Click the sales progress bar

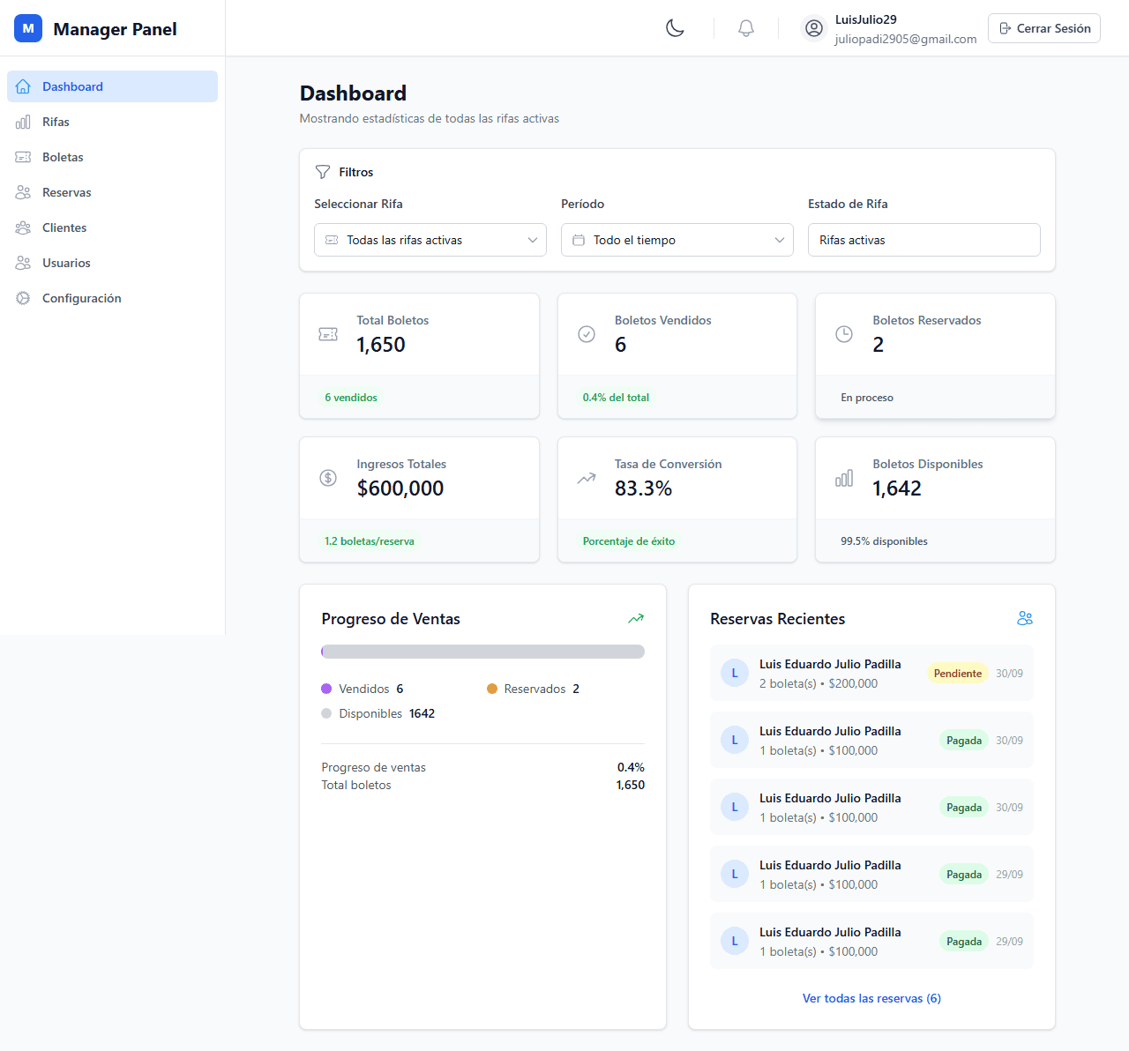point(482,652)
